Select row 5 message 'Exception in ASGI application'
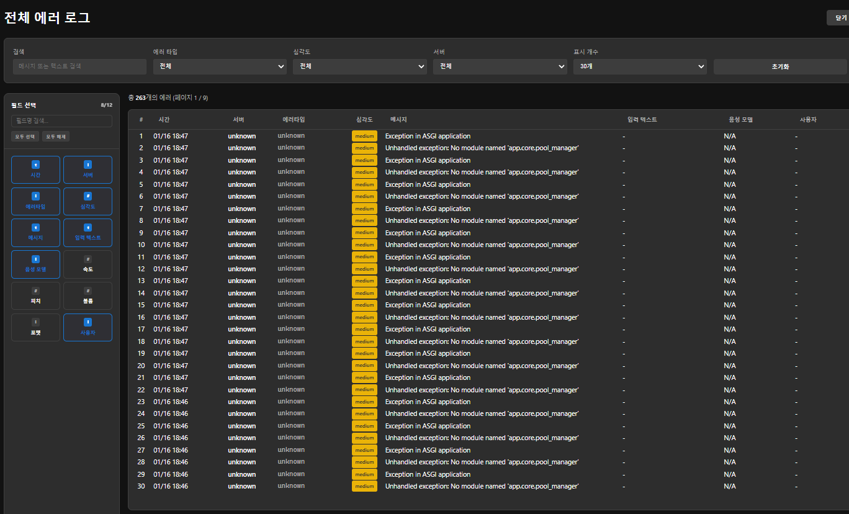Image resolution: width=849 pixels, height=514 pixels. [428, 184]
